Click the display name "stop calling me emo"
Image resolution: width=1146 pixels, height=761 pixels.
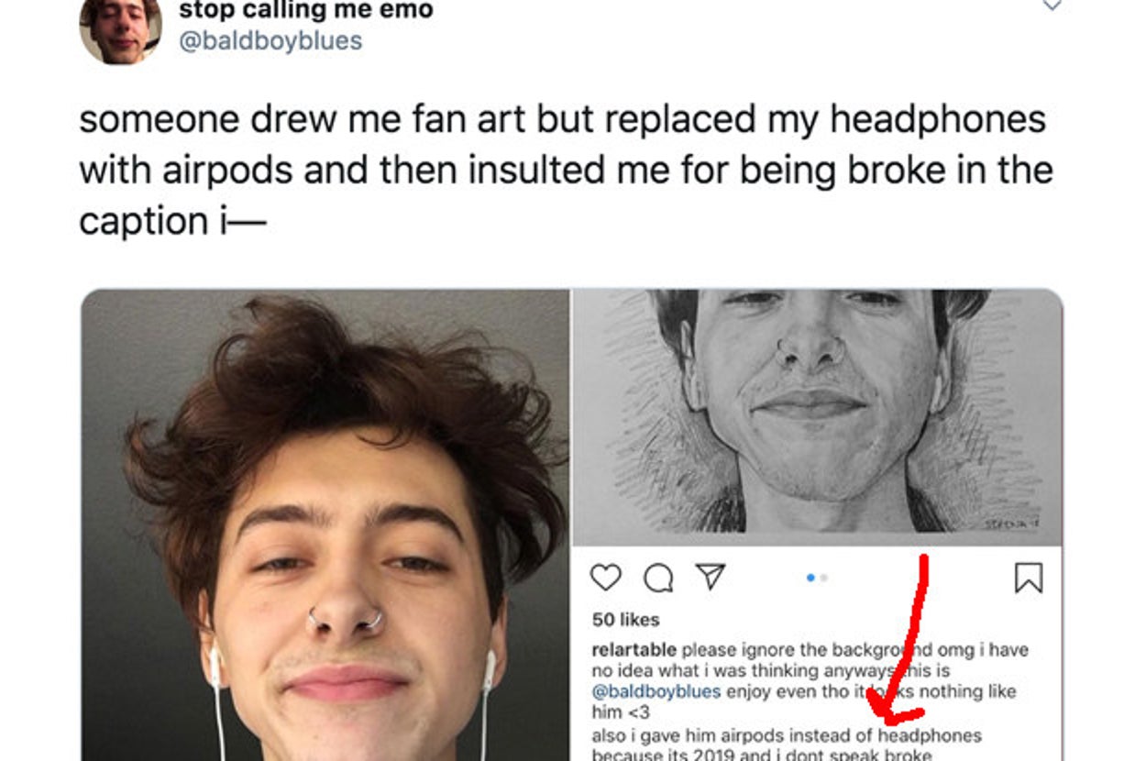pos(306,11)
